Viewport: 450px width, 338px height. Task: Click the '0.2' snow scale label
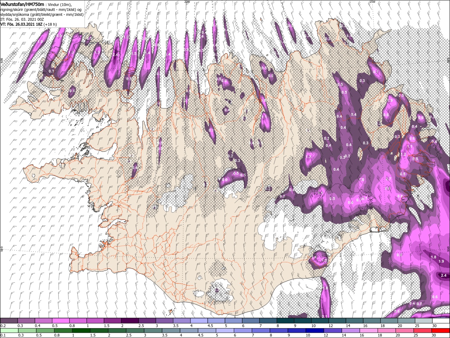tap(3, 326)
